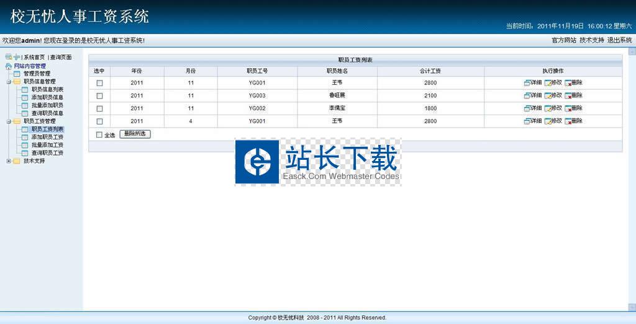Click the name cell 鲁旺展

[337, 95]
